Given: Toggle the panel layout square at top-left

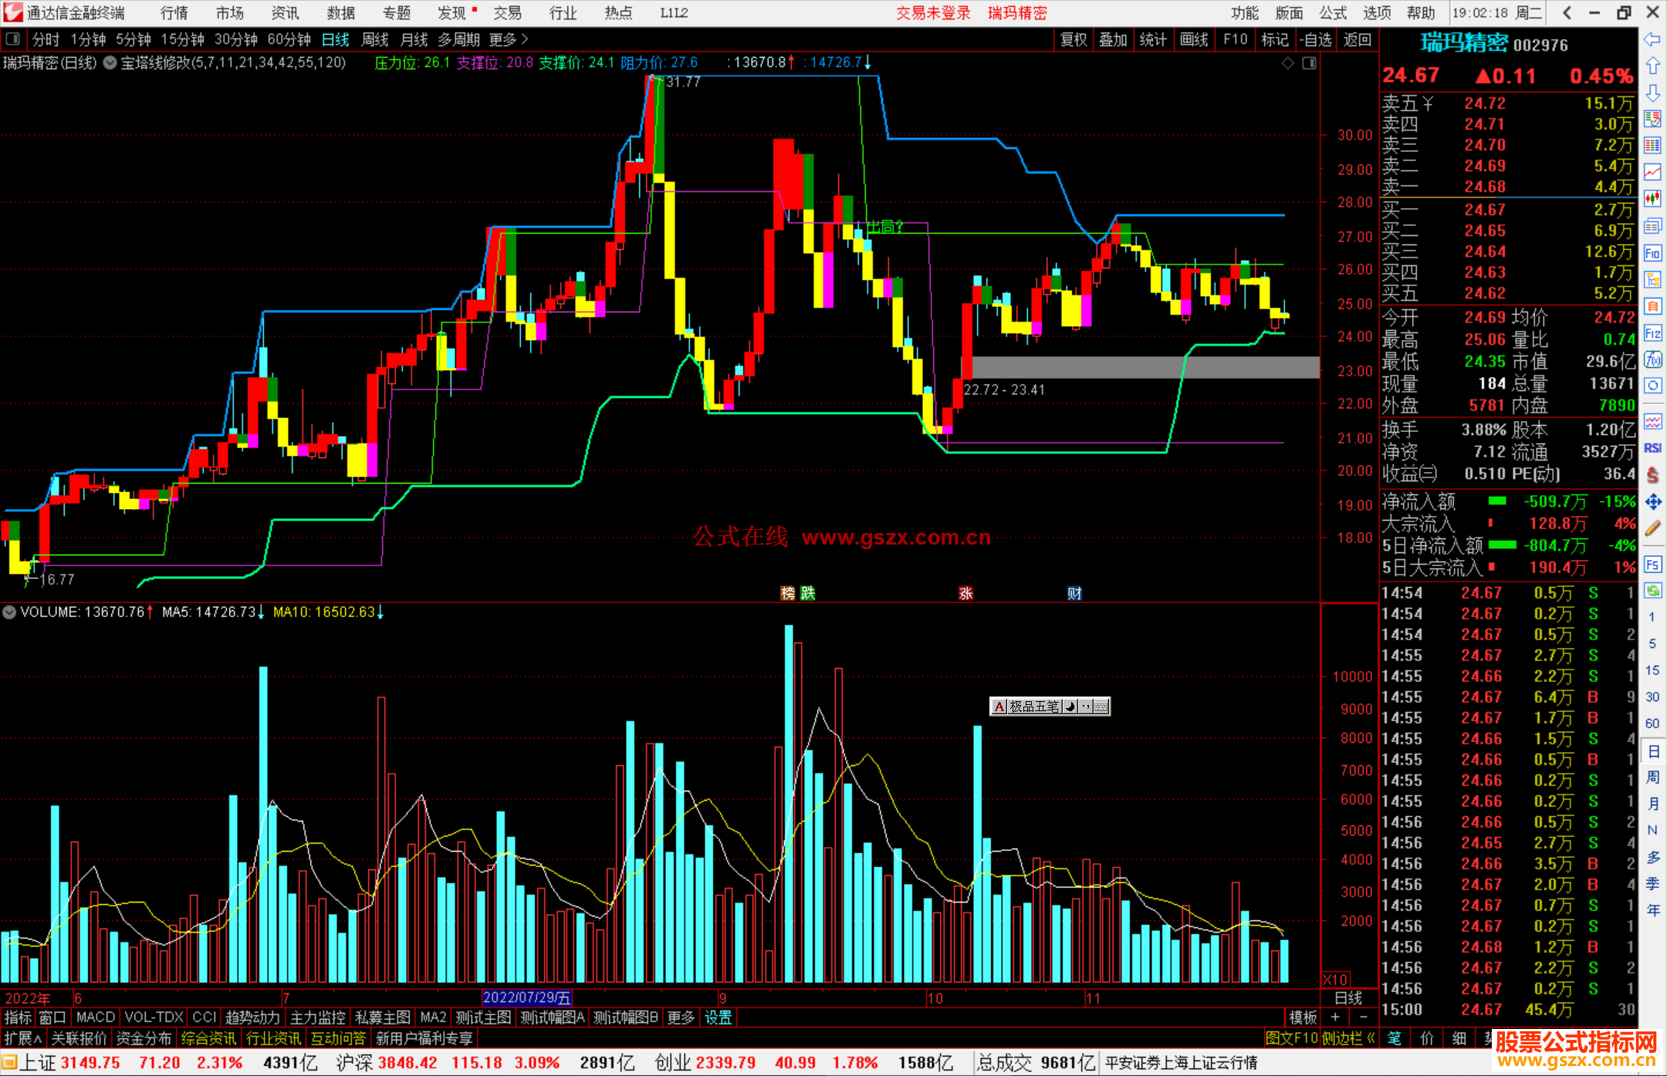Looking at the screenshot, I should point(12,39).
